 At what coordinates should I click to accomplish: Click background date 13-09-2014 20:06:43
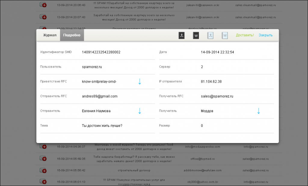coord(71,5)
